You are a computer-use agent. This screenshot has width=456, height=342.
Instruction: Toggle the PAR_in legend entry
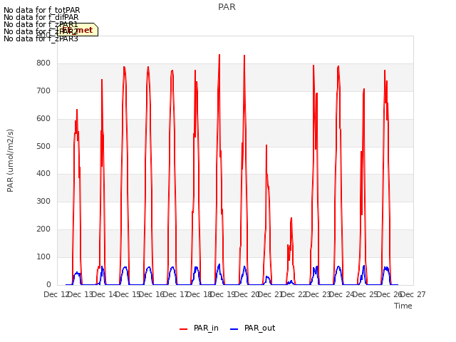point(199,328)
